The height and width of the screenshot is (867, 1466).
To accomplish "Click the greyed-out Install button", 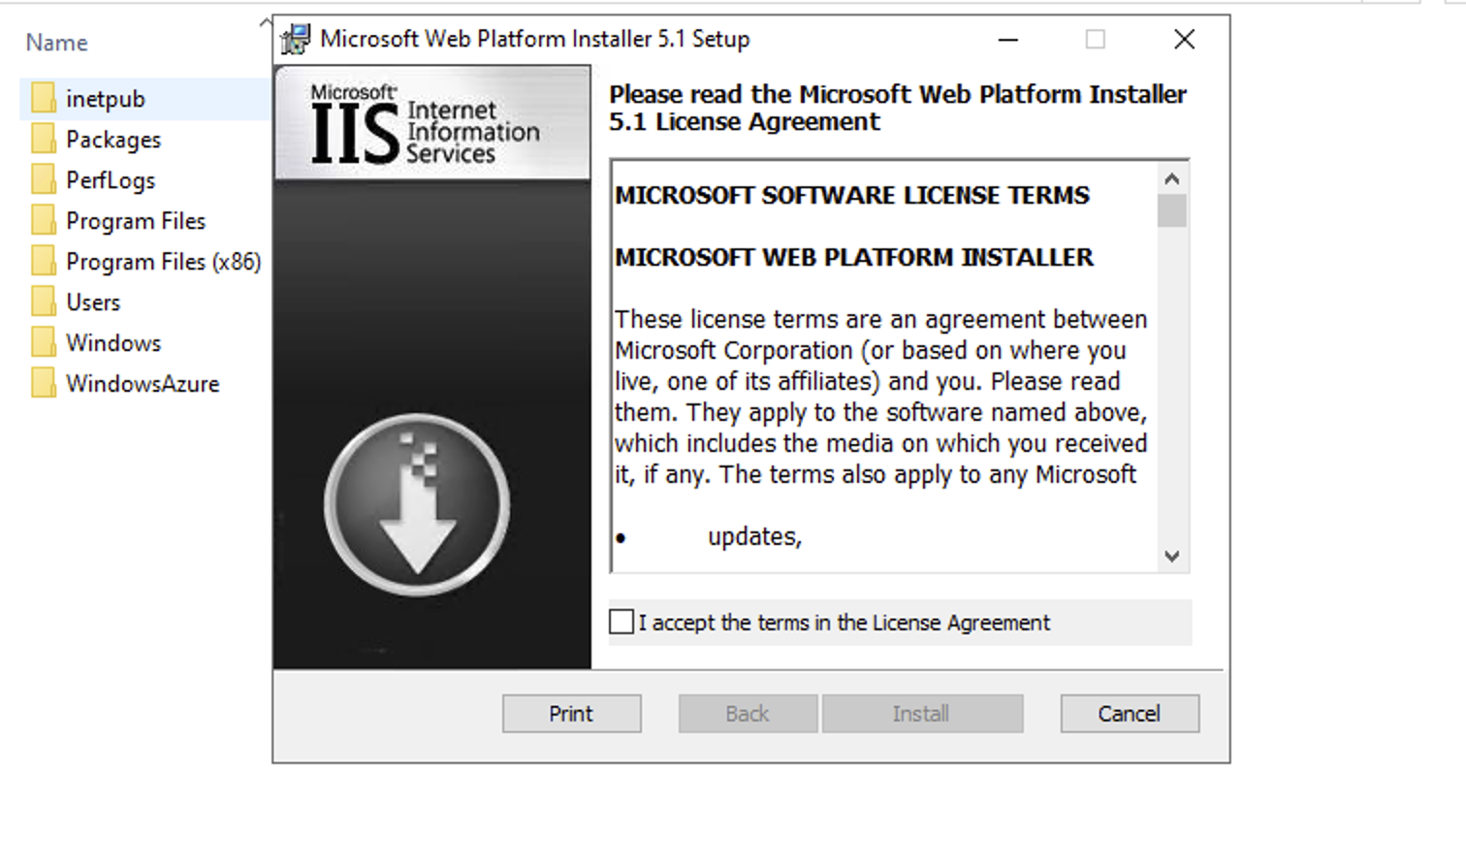I will [922, 714].
